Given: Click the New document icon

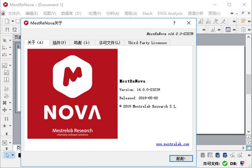Looking at the screenshot, I should coord(7,21).
